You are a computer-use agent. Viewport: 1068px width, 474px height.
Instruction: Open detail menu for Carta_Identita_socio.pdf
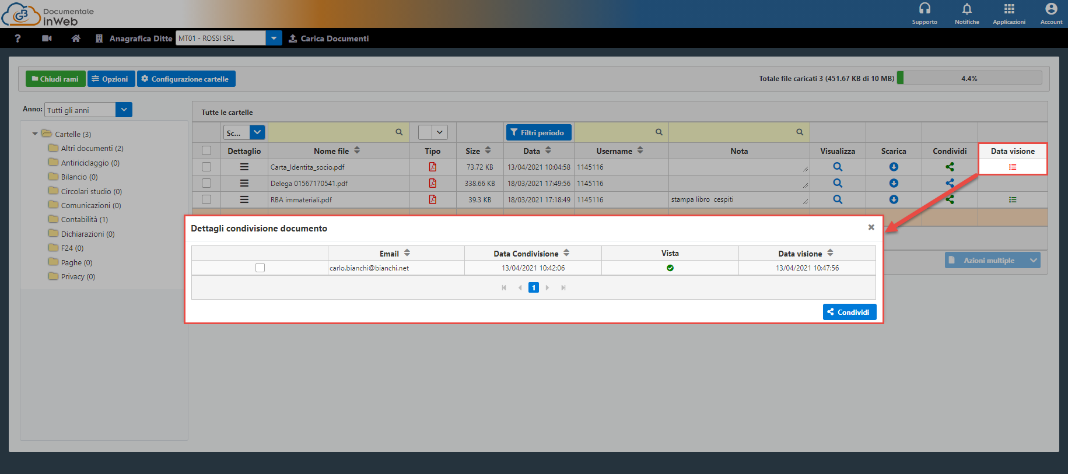(x=244, y=167)
